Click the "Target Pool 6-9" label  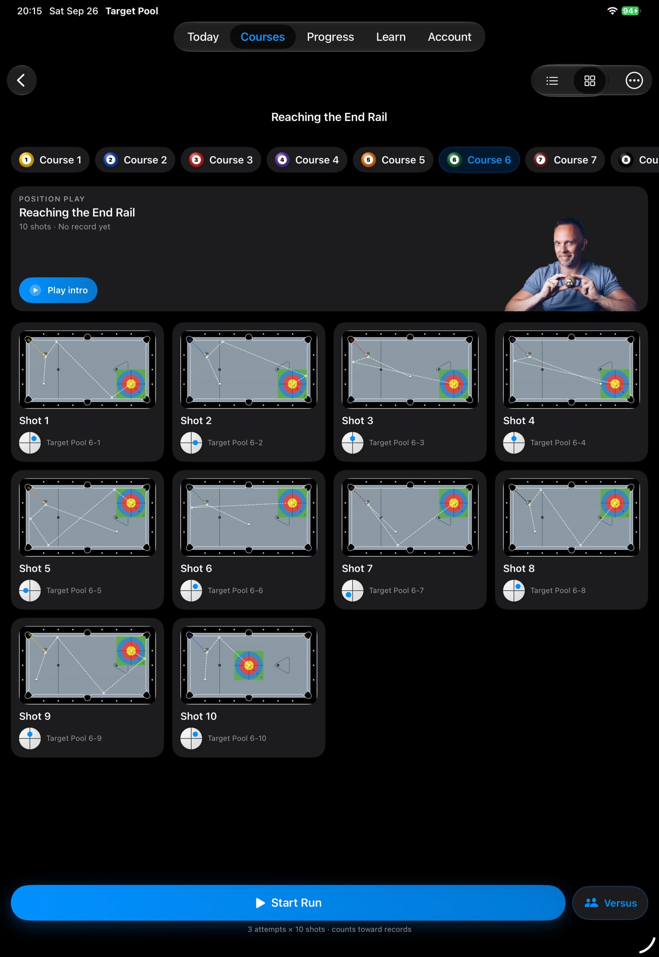pyautogui.click(x=74, y=738)
